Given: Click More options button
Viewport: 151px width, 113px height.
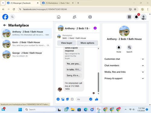Looking at the screenshot, I should tap(87, 43).
